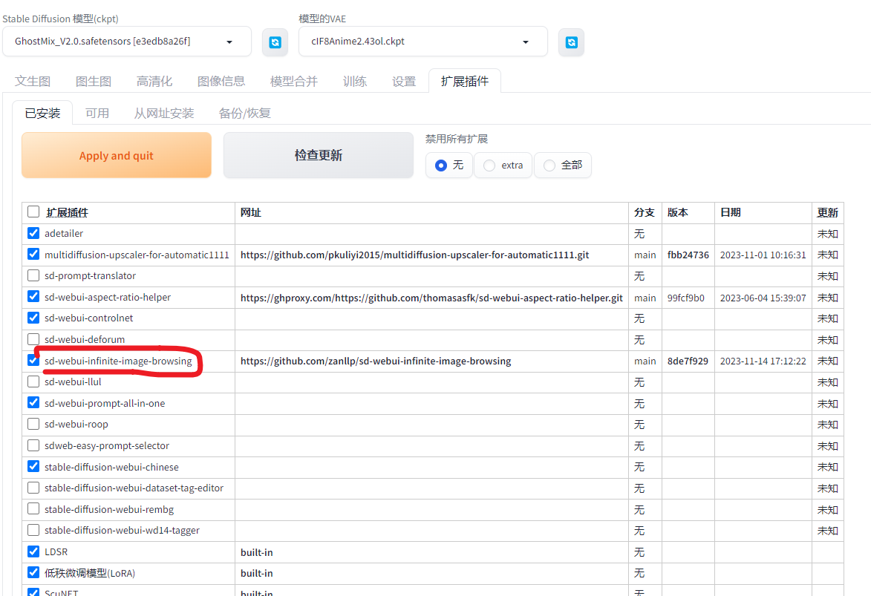The height and width of the screenshot is (596, 871).
Task: Click the infinite-image-browsing GitHub URL
Action: pyautogui.click(x=376, y=361)
